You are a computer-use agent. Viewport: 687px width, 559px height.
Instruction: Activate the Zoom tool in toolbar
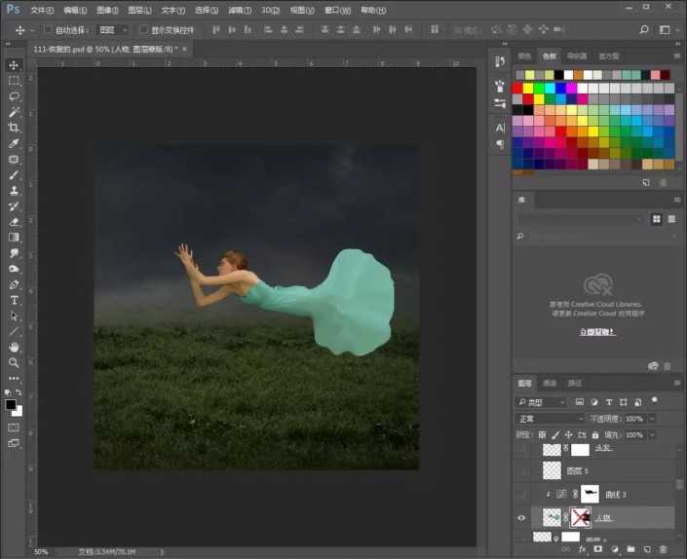[x=14, y=362]
